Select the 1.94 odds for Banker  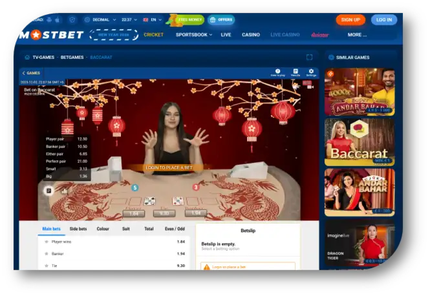click(x=181, y=254)
